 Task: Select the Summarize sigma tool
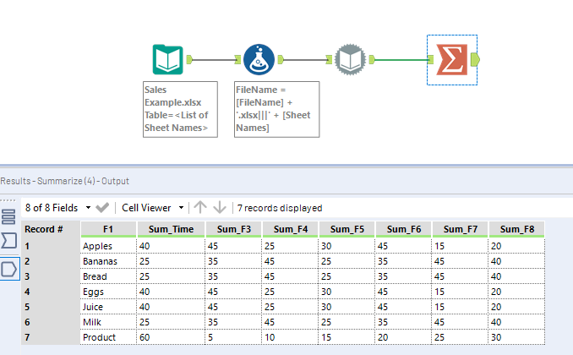450,59
